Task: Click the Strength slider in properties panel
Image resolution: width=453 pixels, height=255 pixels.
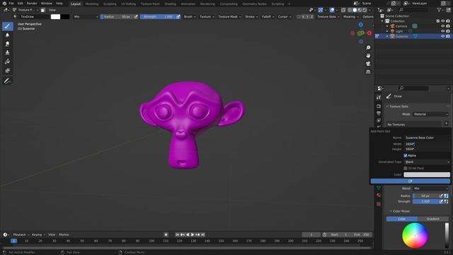Action: (425, 201)
